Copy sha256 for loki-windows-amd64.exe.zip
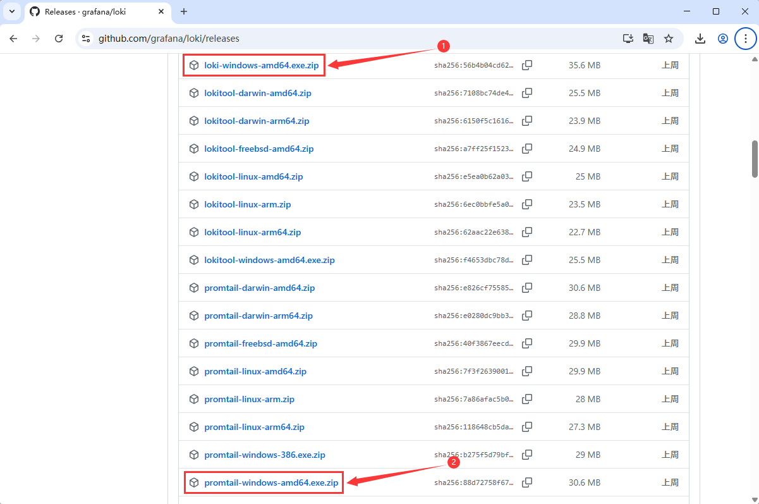759x504 pixels. point(527,65)
